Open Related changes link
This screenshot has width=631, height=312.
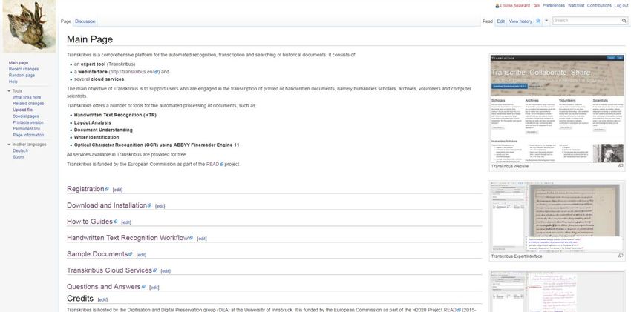pos(28,104)
